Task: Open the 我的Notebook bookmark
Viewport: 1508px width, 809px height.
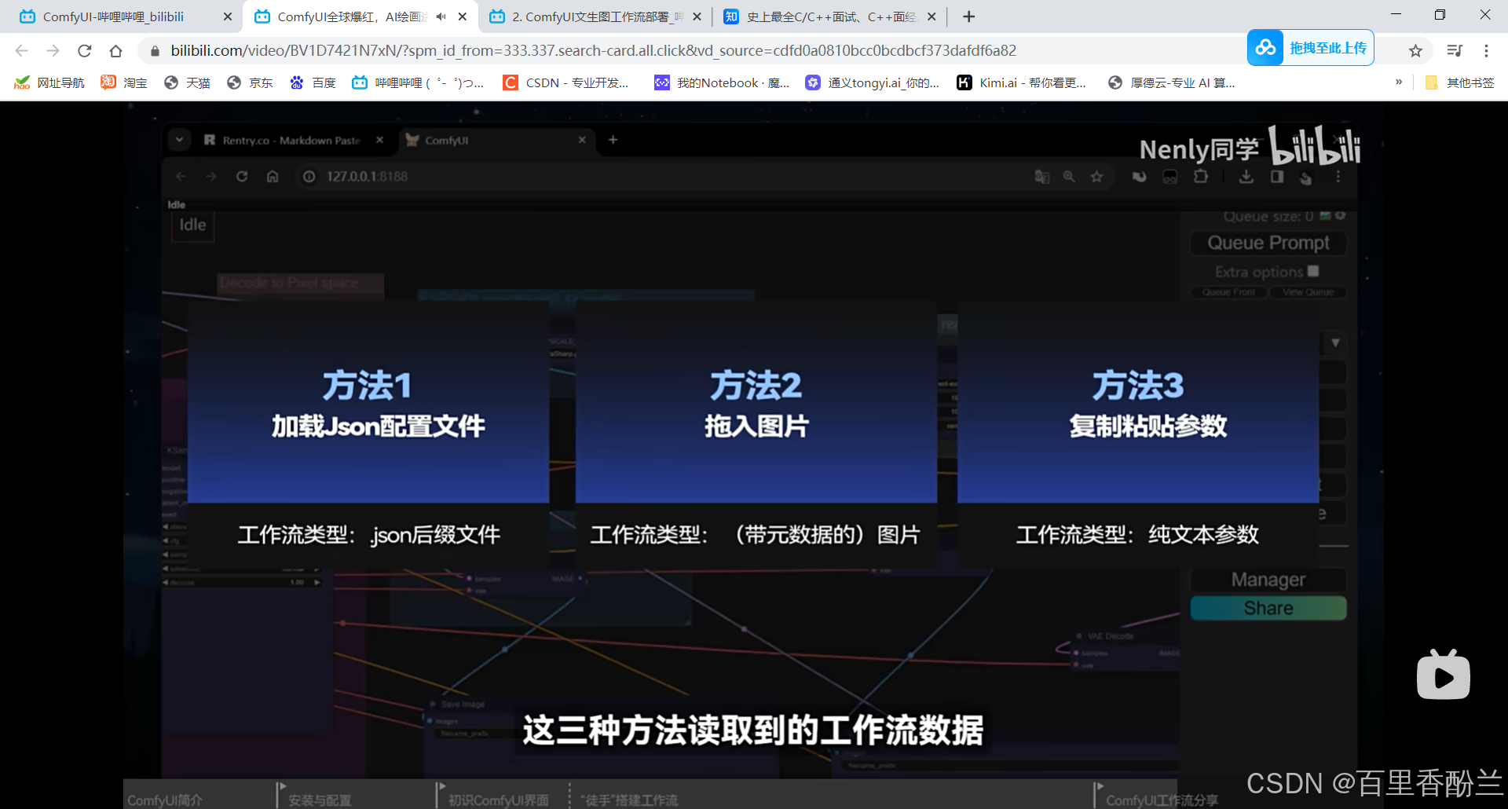Action: 723,82
